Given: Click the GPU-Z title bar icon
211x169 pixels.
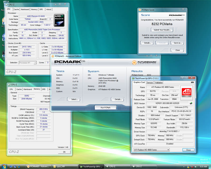Looking at the screenshot, I should click(133, 78).
